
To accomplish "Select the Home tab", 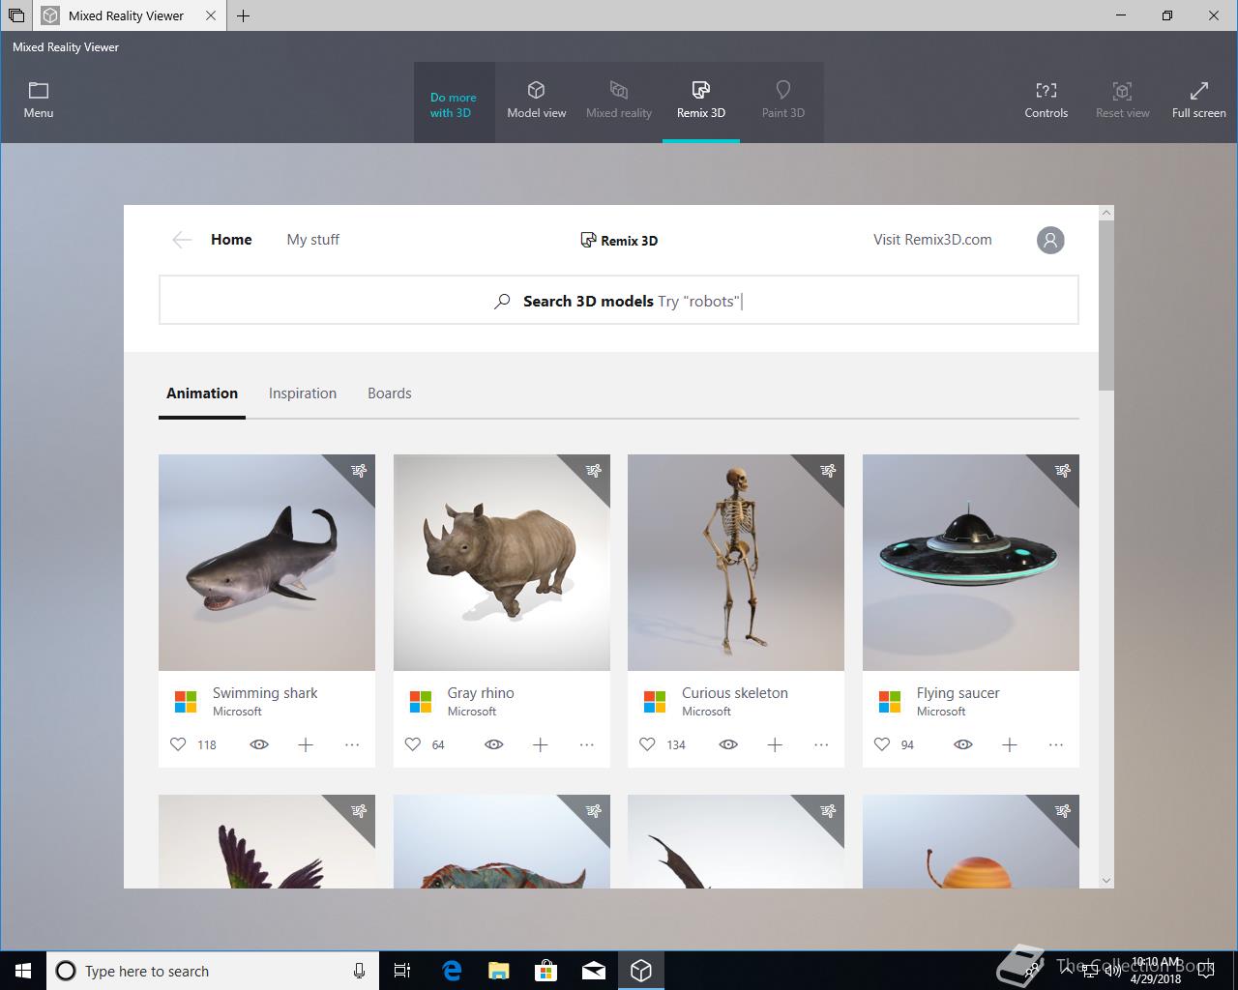I will [x=231, y=240].
